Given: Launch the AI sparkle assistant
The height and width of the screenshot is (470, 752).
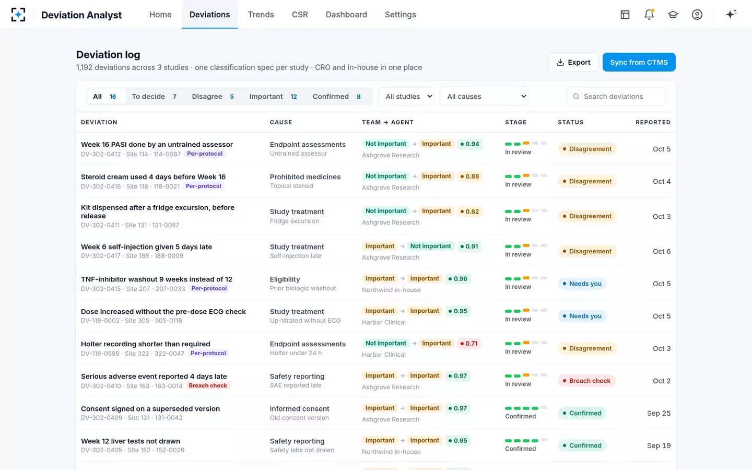Looking at the screenshot, I should click(731, 14).
